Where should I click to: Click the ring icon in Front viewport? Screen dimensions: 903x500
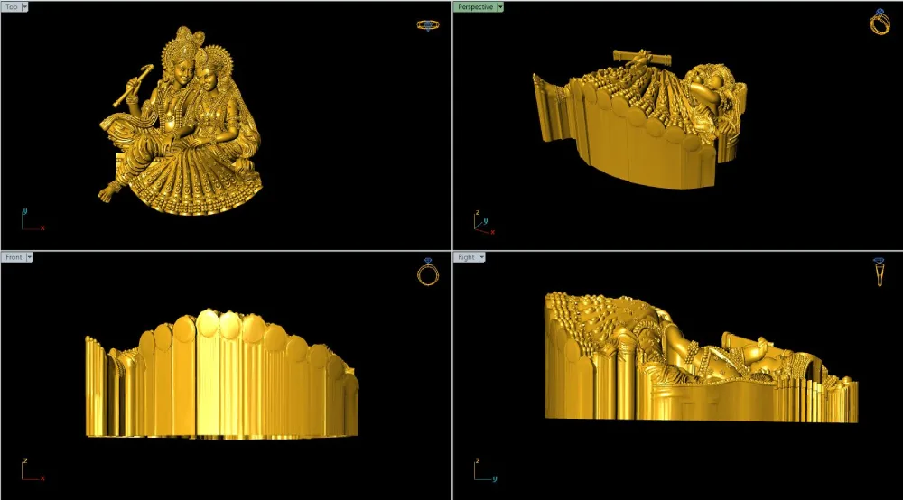pyautogui.click(x=428, y=272)
